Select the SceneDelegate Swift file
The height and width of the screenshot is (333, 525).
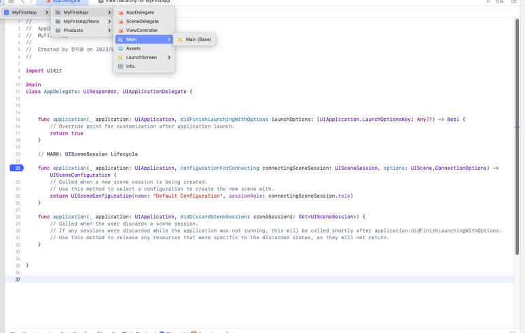click(144, 22)
